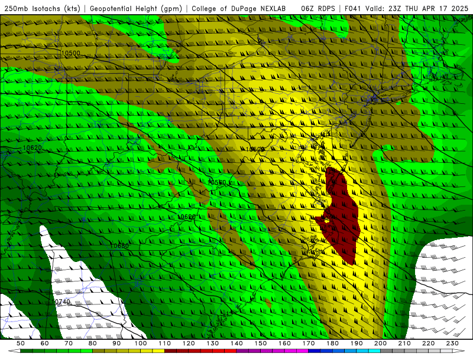473x354 pixels.
Task: Click the 170 value on the color scale
Action: 308,343
